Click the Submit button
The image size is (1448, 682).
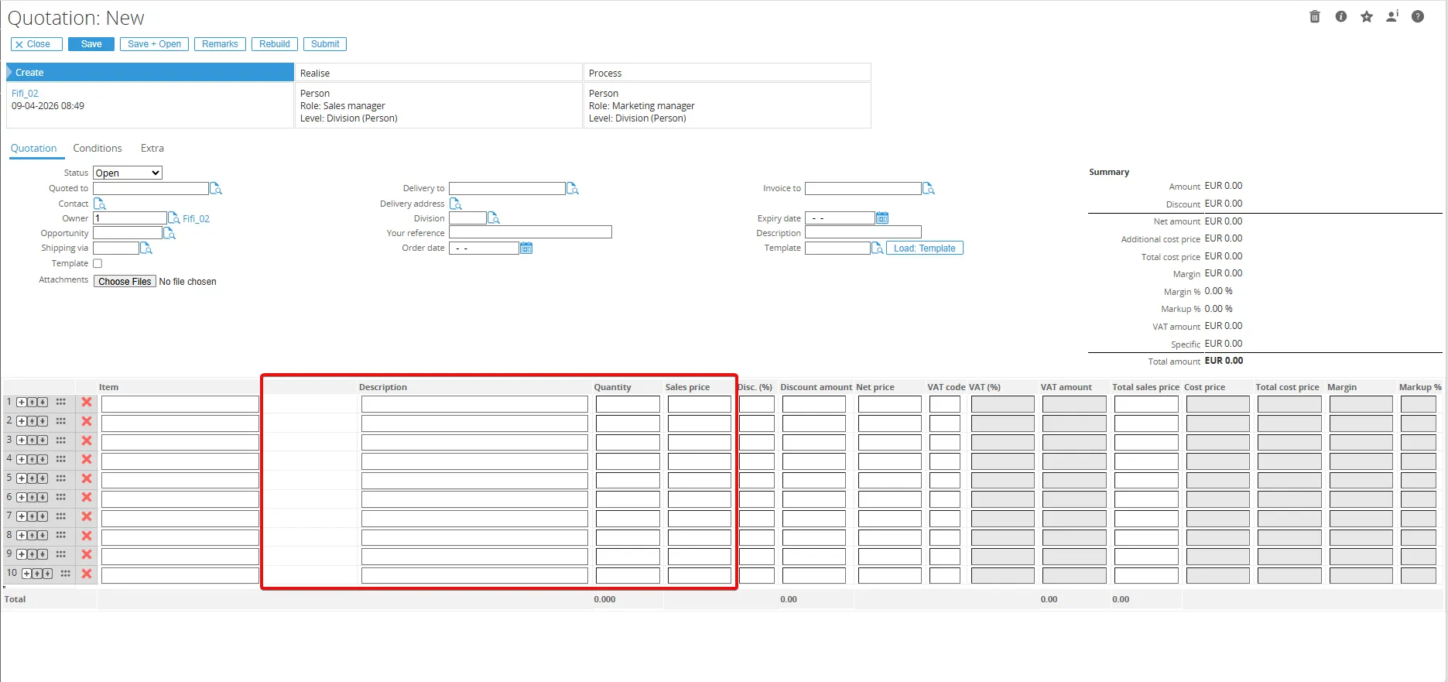pos(325,44)
